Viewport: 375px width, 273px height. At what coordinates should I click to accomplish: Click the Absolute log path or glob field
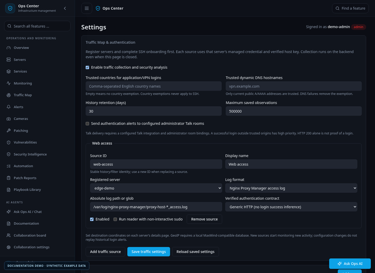pyautogui.click(x=156, y=207)
